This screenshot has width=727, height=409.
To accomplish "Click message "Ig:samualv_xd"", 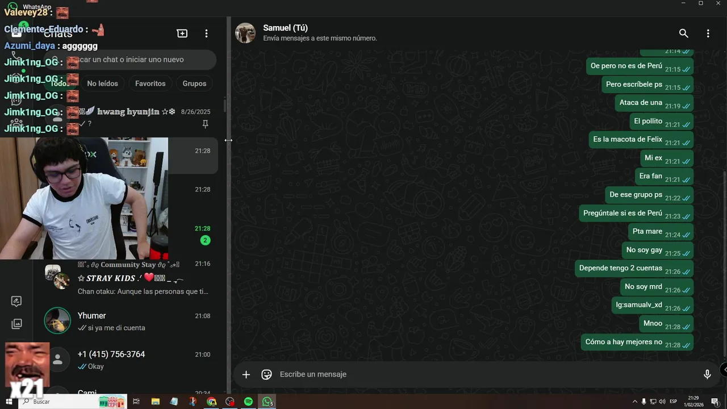I will point(653,305).
